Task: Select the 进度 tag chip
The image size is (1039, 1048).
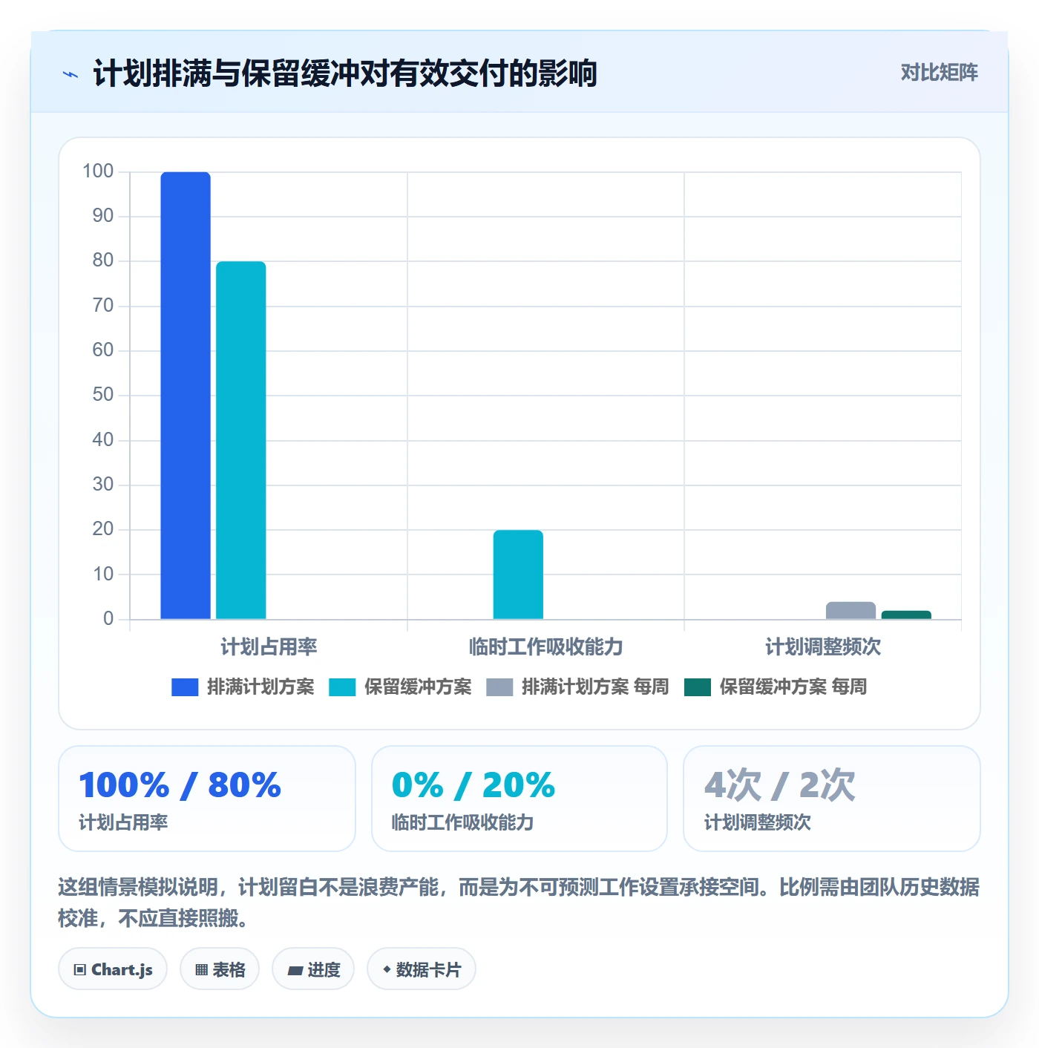Action: click(x=313, y=969)
